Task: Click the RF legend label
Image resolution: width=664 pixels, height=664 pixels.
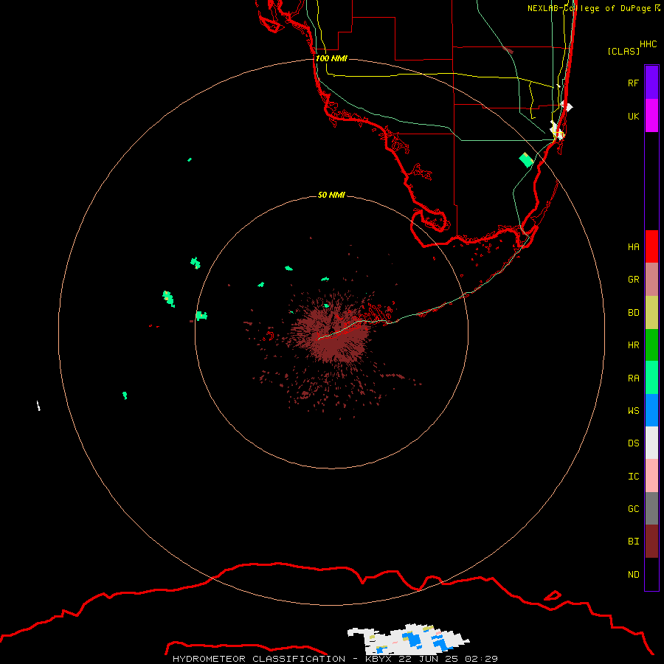Action: tap(634, 83)
